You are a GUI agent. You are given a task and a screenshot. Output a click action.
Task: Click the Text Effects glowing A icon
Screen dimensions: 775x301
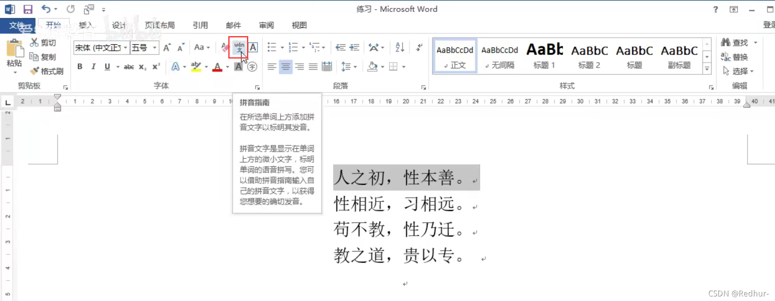pos(176,66)
